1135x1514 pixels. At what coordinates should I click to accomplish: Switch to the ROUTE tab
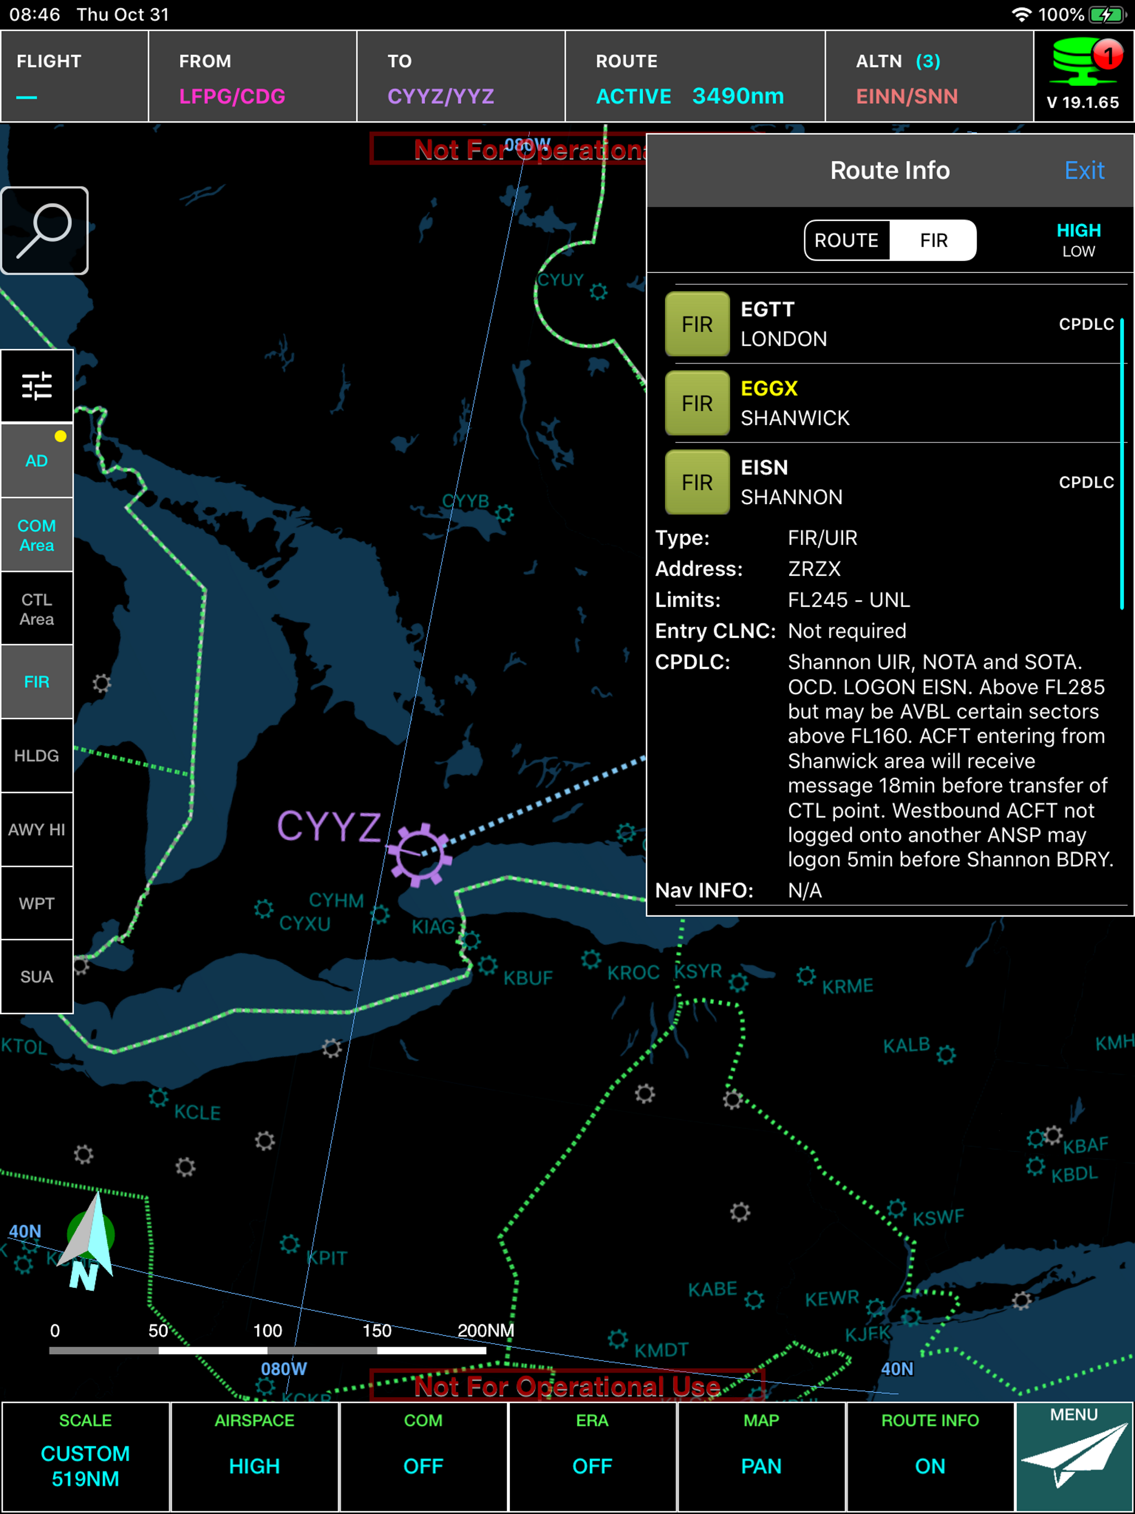coord(847,241)
